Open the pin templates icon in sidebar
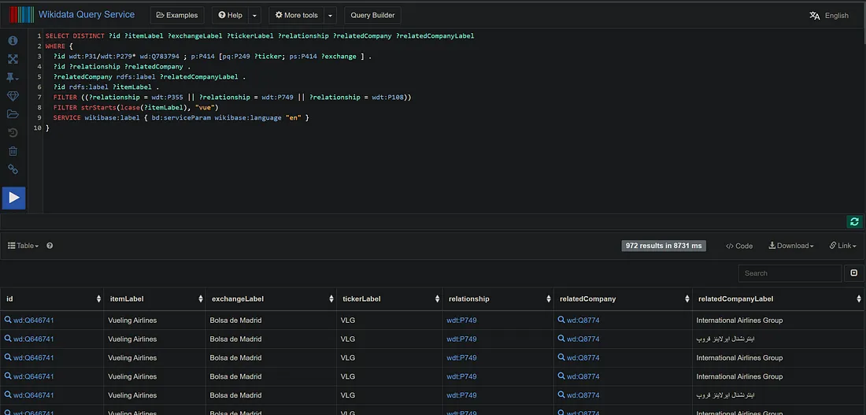The image size is (866, 415). tap(13, 78)
